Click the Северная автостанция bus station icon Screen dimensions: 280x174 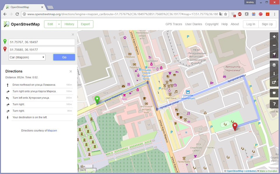(188, 92)
